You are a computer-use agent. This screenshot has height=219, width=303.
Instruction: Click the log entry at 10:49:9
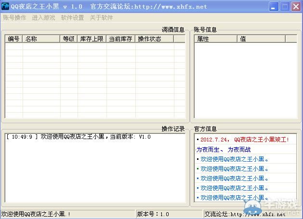click(x=79, y=137)
